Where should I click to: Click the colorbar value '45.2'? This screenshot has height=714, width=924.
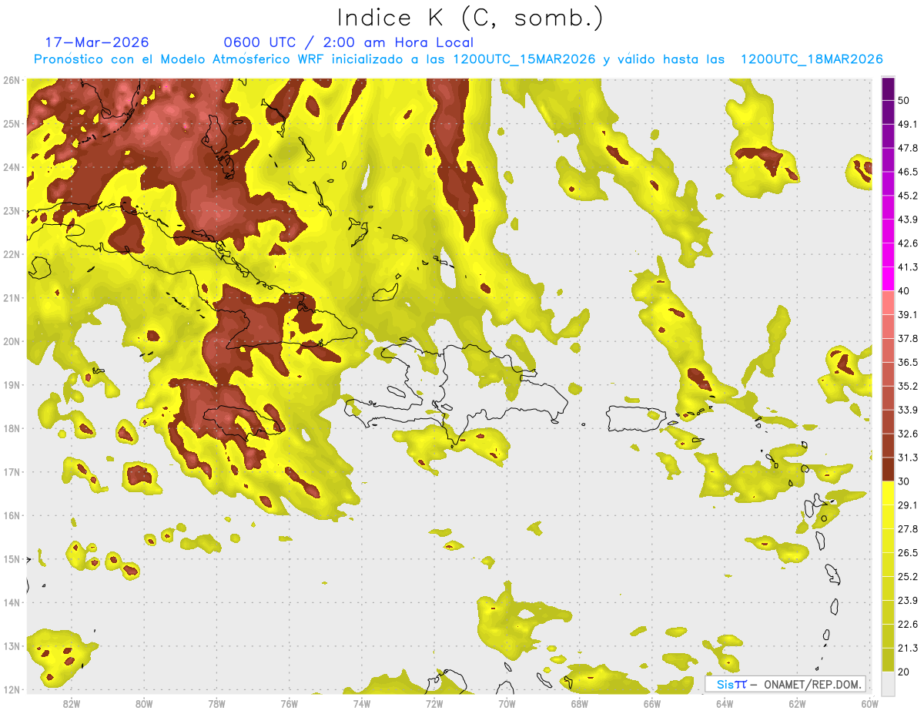(907, 196)
